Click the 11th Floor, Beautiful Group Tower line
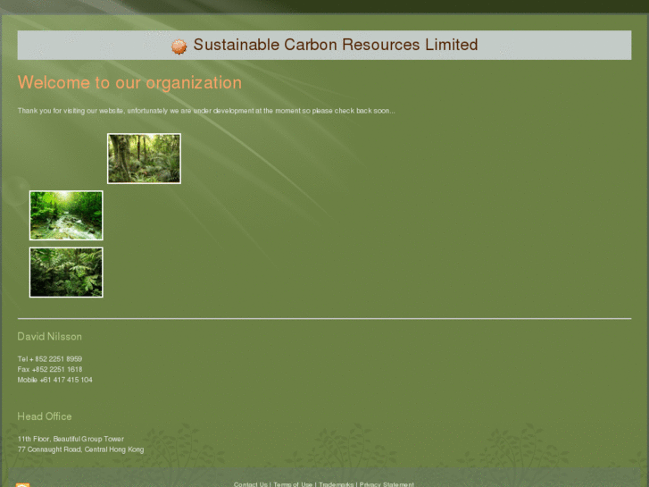 tap(71, 439)
